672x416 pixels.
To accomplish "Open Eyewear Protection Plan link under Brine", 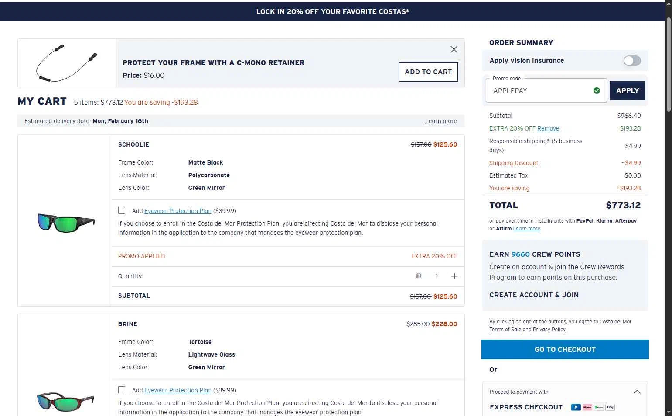I will pyautogui.click(x=178, y=390).
